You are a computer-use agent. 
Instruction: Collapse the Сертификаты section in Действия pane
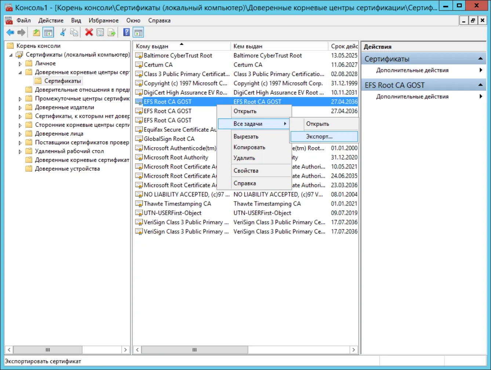click(x=480, y=59)
